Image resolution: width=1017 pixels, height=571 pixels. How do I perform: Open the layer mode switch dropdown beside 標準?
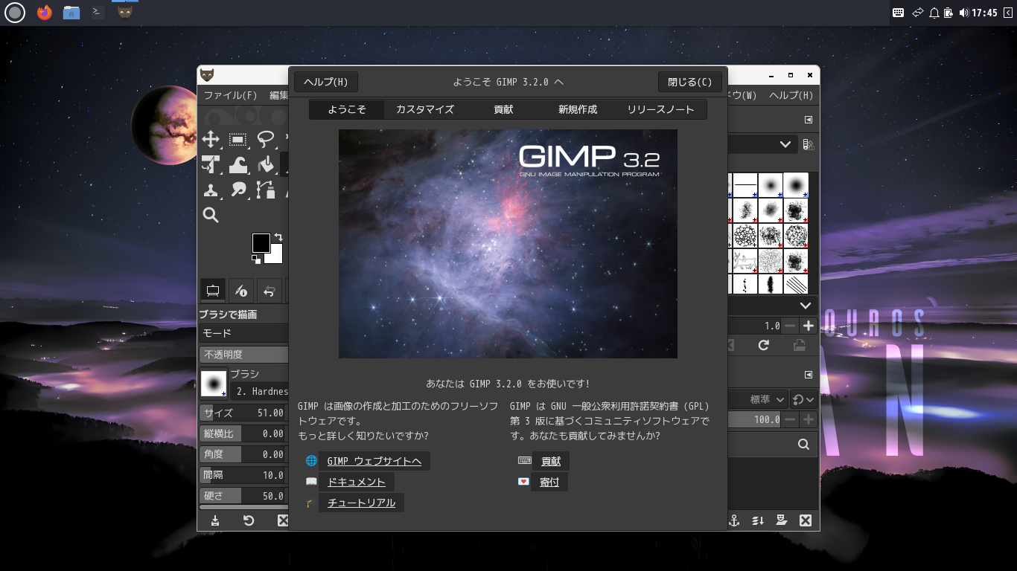click(x=804, y=399)
